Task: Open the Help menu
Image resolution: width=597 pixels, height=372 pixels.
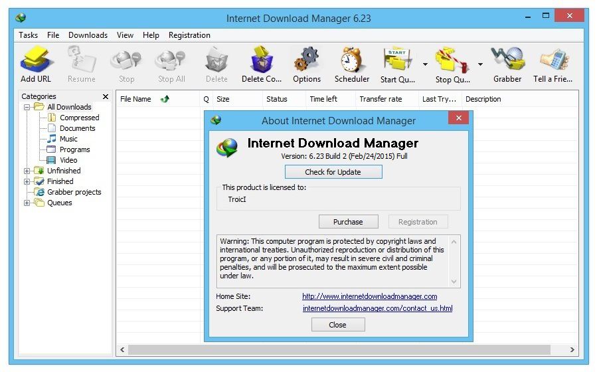Action: click(151, 35)
